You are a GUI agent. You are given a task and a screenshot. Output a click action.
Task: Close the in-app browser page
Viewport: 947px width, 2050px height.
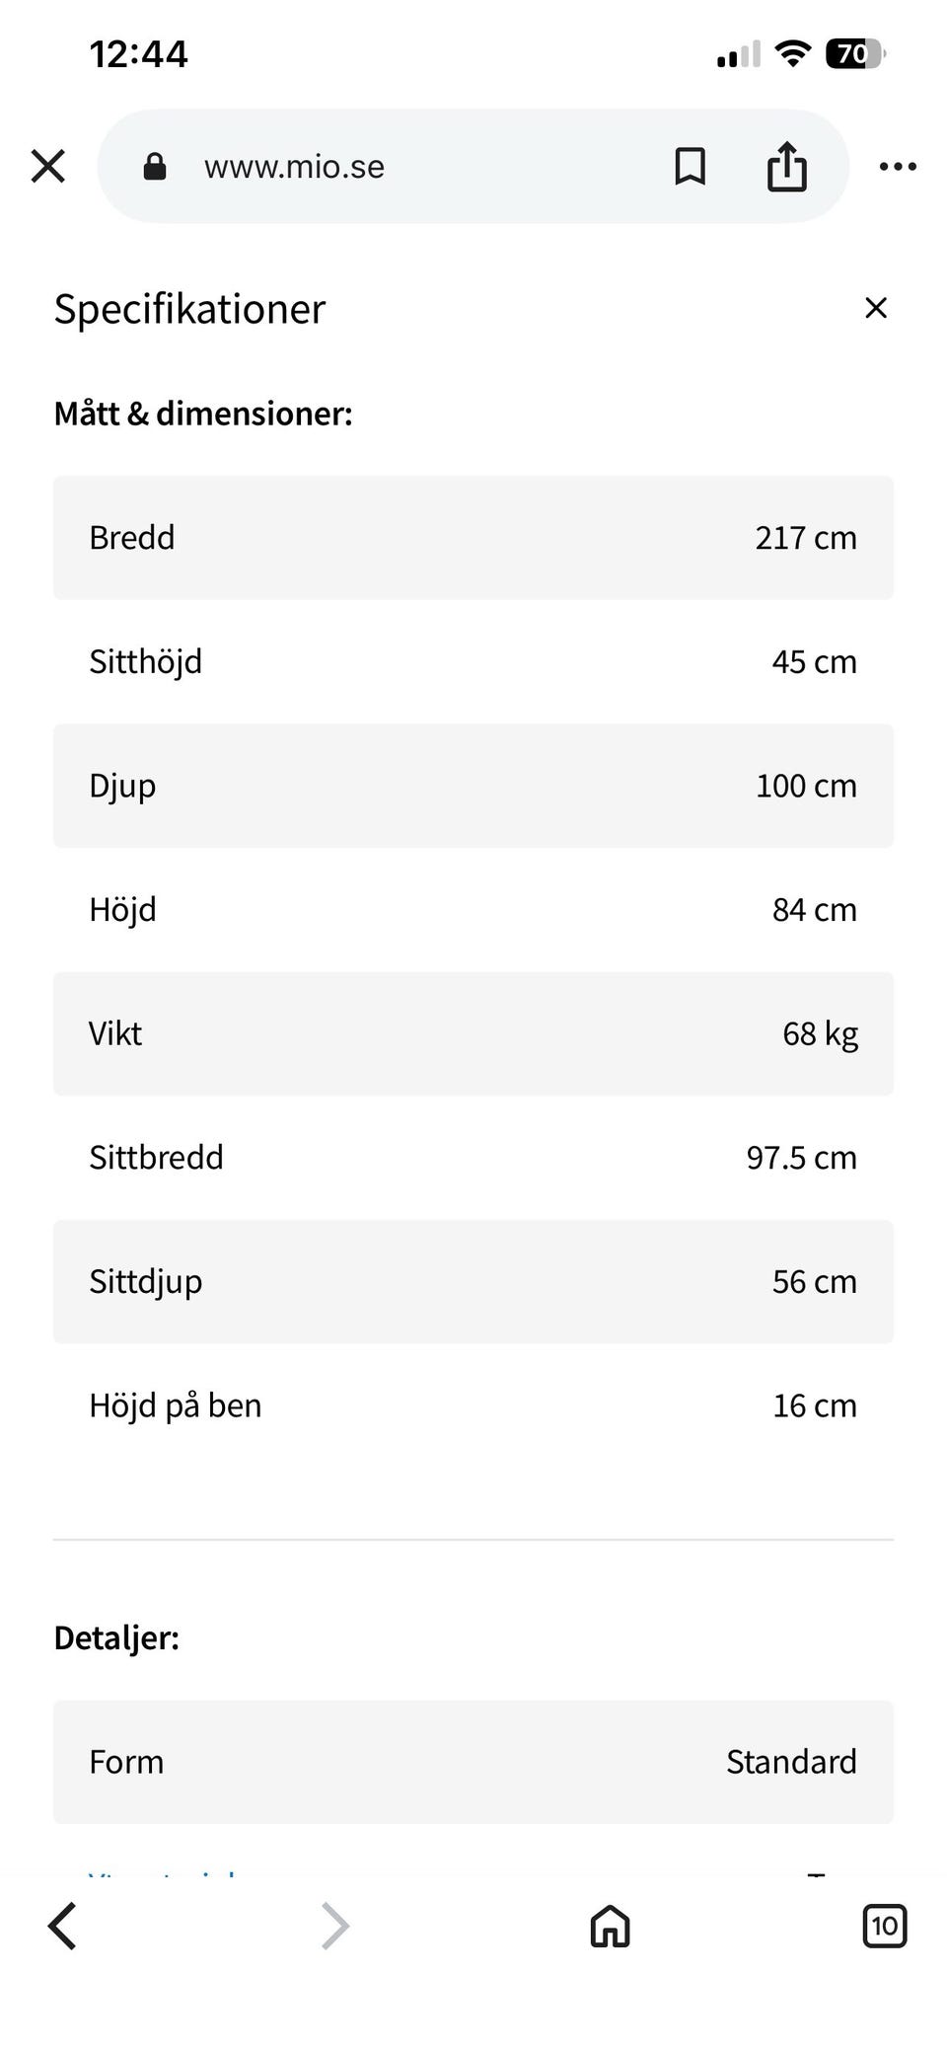pos(47,167)
